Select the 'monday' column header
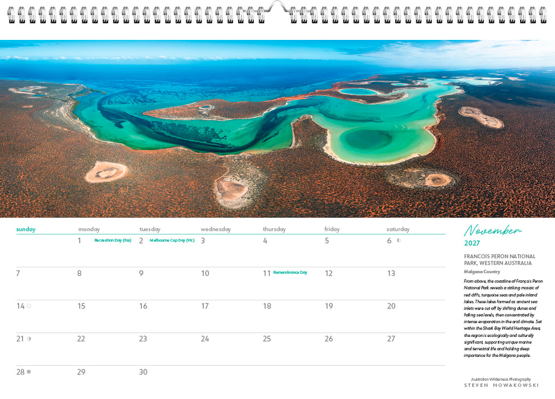Screen dimensions: 555x399 click(x=89, y=229)
